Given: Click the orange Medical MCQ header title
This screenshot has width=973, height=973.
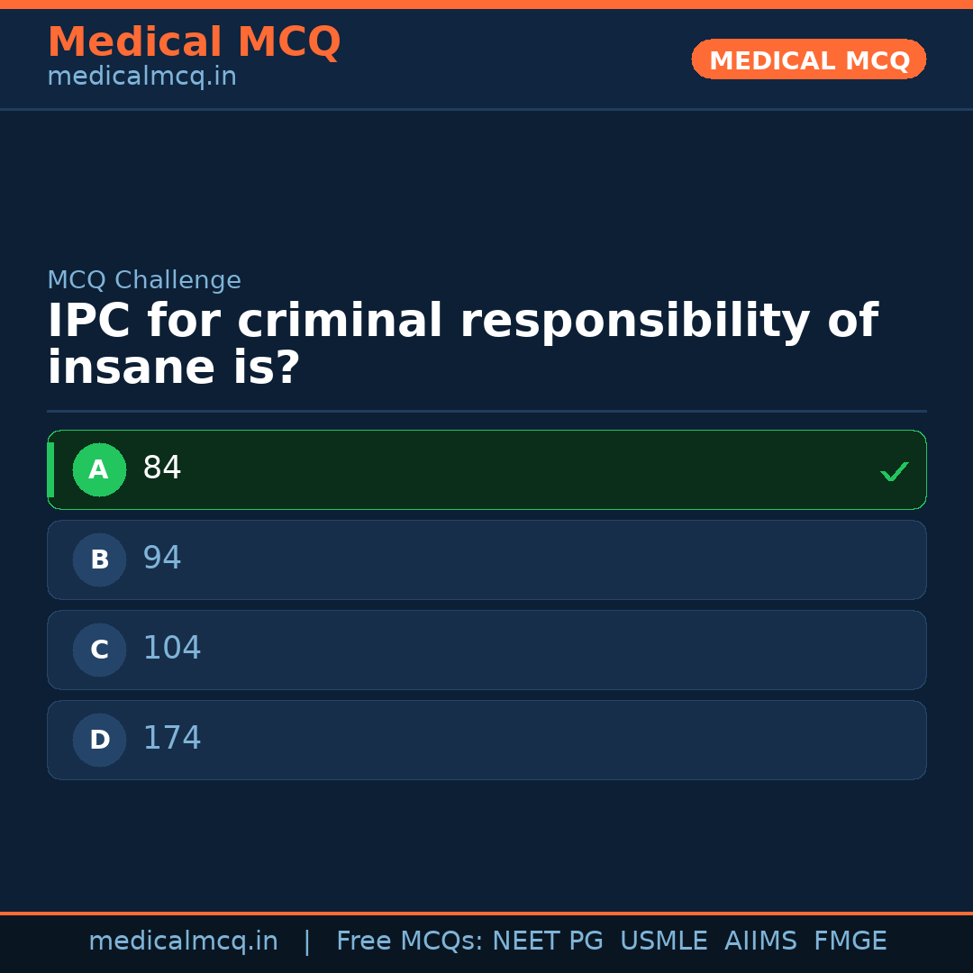Looking at the screenshot, I should tap(194, 42).
